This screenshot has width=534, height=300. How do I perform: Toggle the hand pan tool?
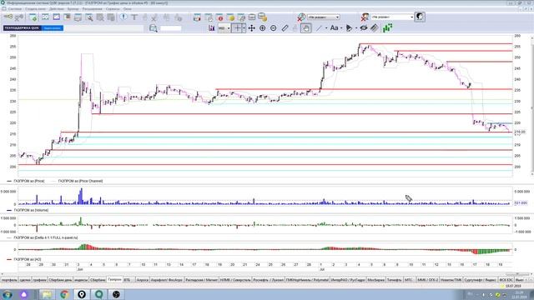tap(306, 28)
